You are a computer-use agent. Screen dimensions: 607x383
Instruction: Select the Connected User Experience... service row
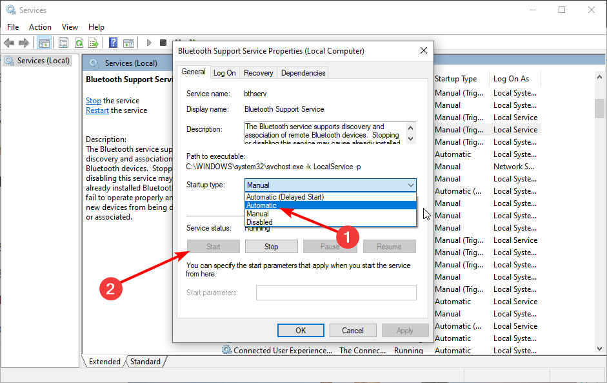pos(381,351)
